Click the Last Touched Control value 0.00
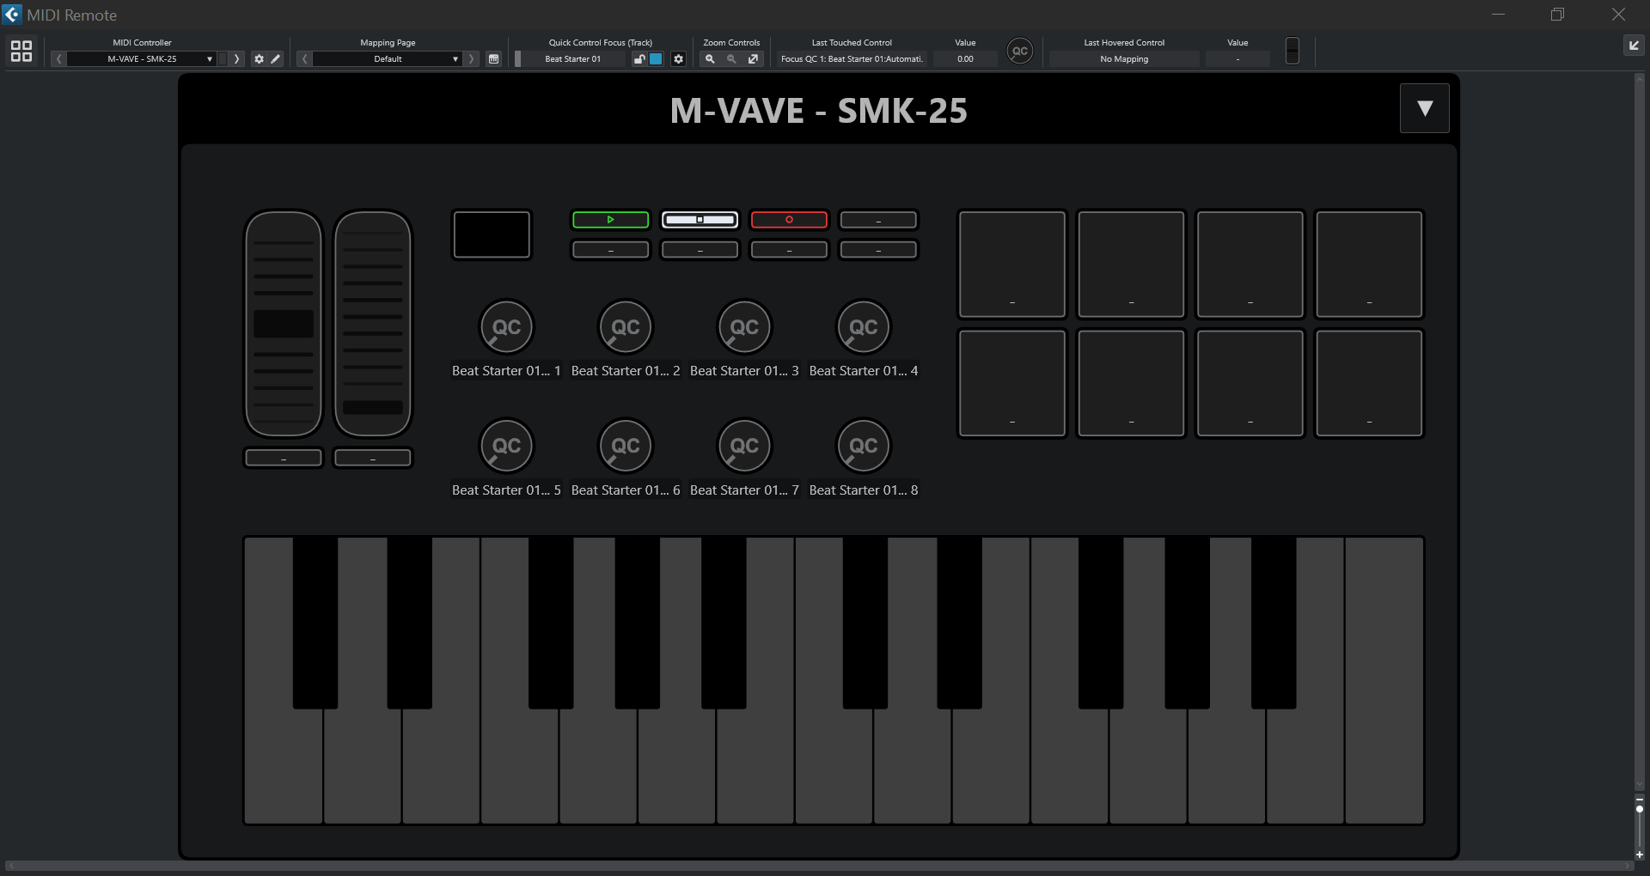1650x876 pixels. pyautogui.click(x=966, y=59)
